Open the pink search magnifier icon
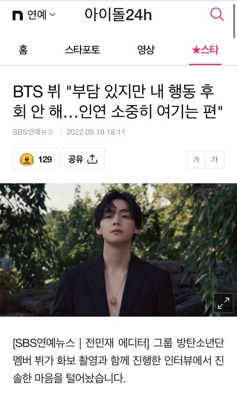This screenshot has height=395, width=237. (x=217, y=14)
